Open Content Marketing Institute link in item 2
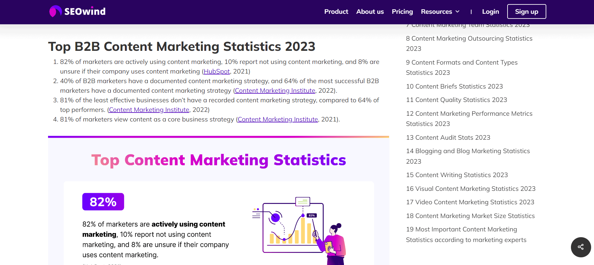The height and width of the screenshot is (265, 594). click(x=275, y=90)
